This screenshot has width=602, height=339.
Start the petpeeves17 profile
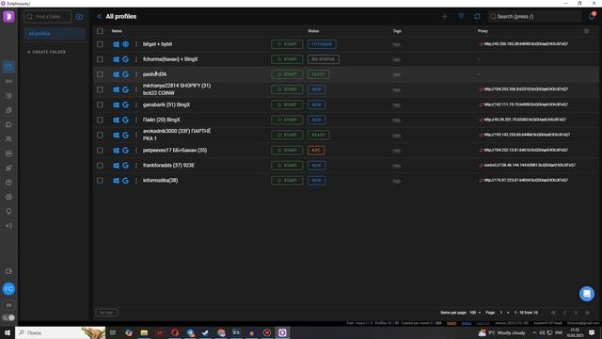287,151
